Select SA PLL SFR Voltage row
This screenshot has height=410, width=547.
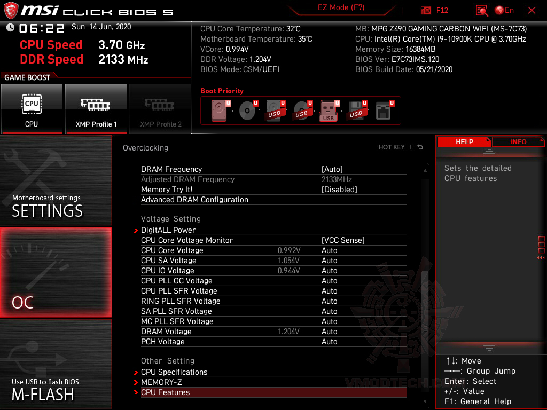click(x=273, y=311)
